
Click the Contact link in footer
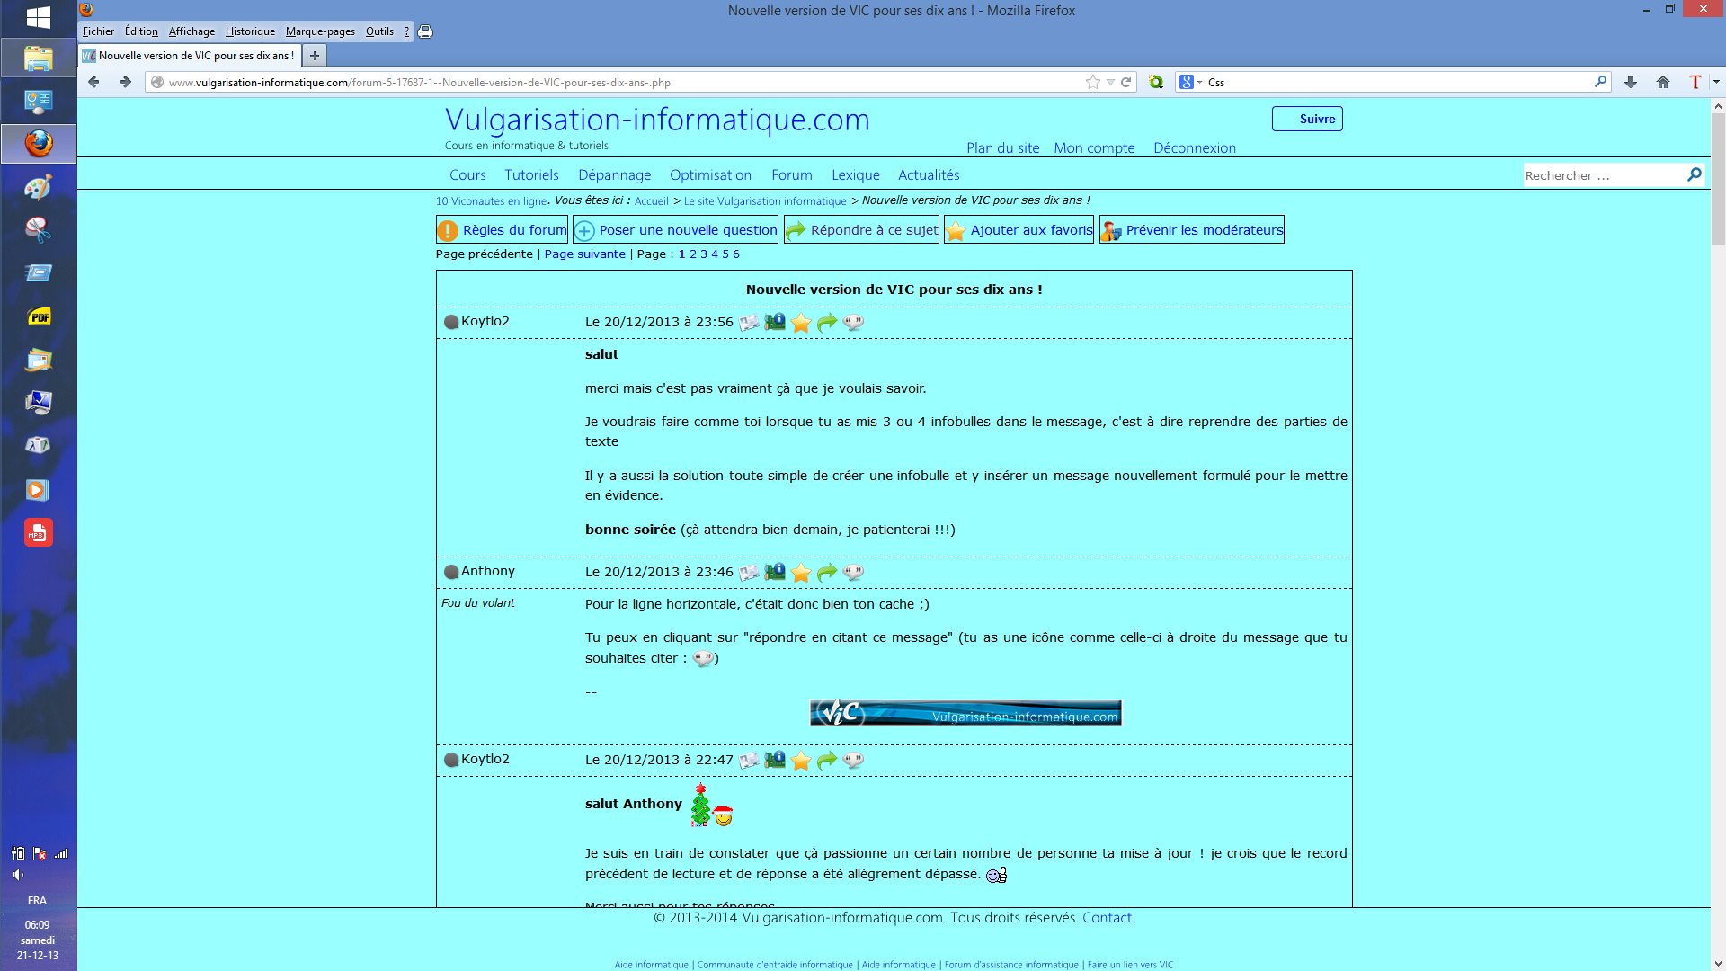coord(1107,918)
